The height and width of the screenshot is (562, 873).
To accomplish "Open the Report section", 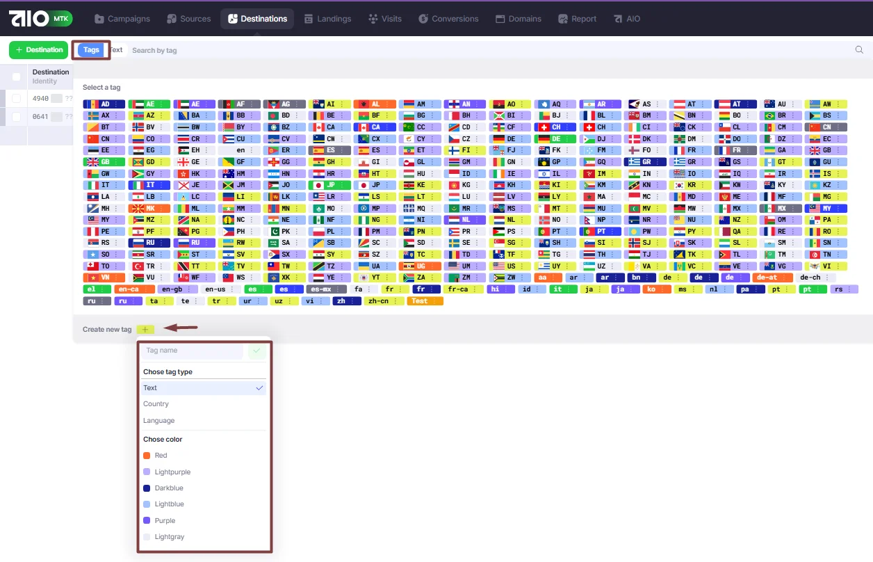I will click(577, 19).
